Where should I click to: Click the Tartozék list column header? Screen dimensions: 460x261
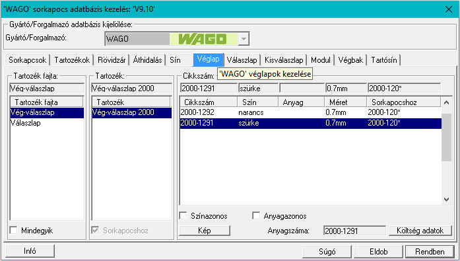pos(131,102)
